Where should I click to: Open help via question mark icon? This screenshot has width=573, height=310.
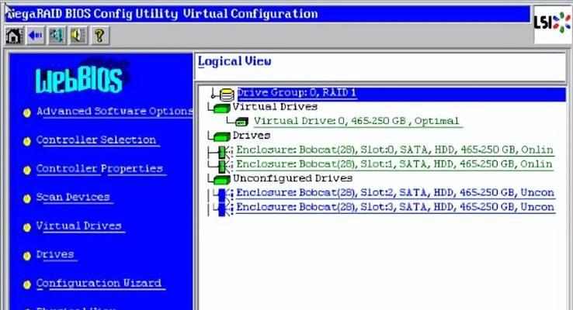(x=99, y=36)
